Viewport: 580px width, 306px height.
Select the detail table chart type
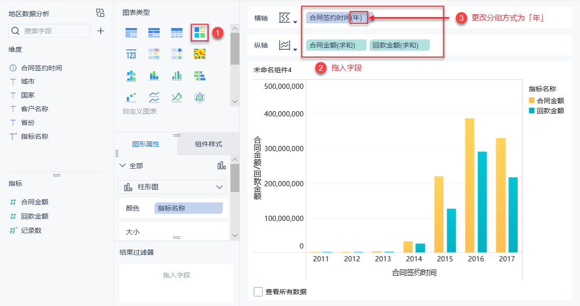click(177, 33)
